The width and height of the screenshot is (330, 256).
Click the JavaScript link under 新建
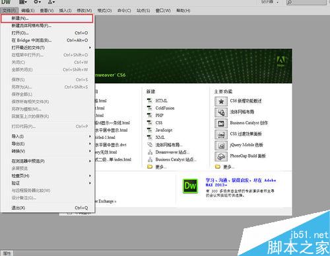[164, 130]
